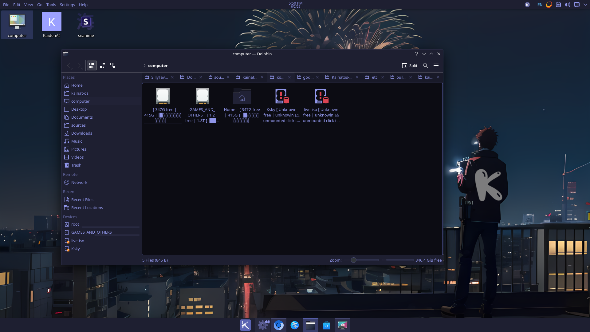Close the etc tab

[383, 77]
